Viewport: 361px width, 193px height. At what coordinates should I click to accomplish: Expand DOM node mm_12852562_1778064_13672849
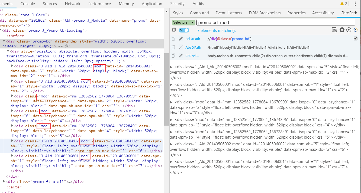click(12, 126)
